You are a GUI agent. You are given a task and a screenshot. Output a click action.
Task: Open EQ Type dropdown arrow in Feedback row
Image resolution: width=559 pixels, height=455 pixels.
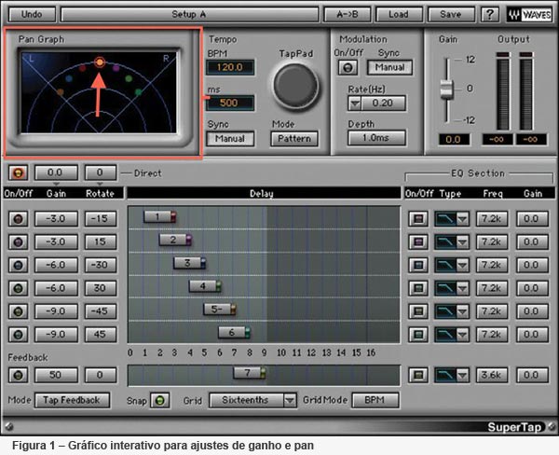tap(463, 375)
